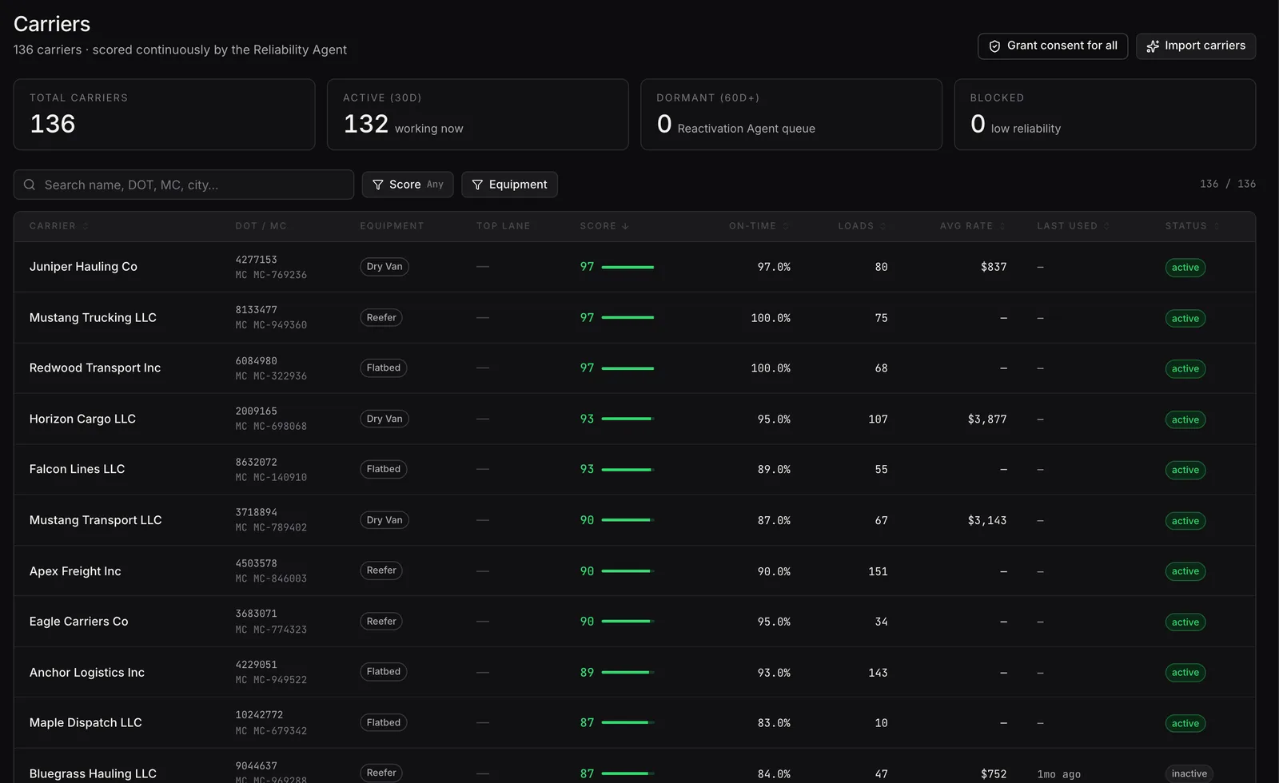Screen dimensions: 1279x783
Task: Click sort arrows beside Status header
Action: 1217,226
